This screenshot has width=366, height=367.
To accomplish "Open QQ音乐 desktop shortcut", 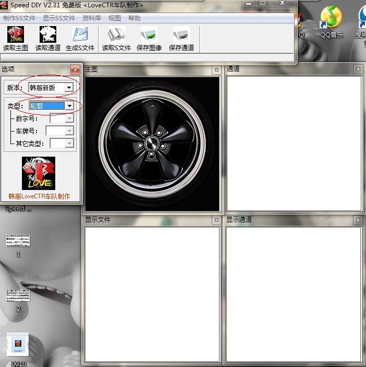I will tap(331, 22).
